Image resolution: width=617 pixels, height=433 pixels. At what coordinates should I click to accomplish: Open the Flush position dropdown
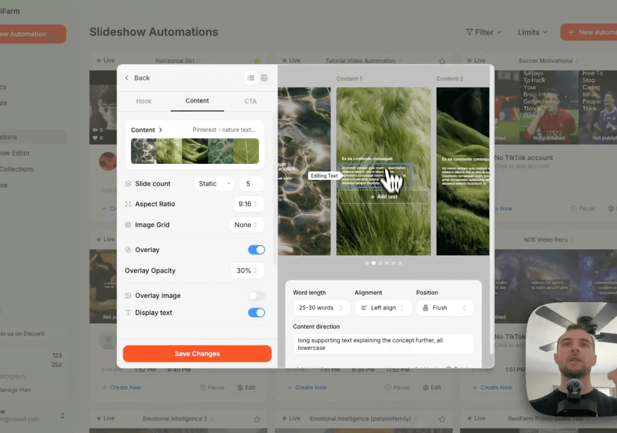(444, 308)
